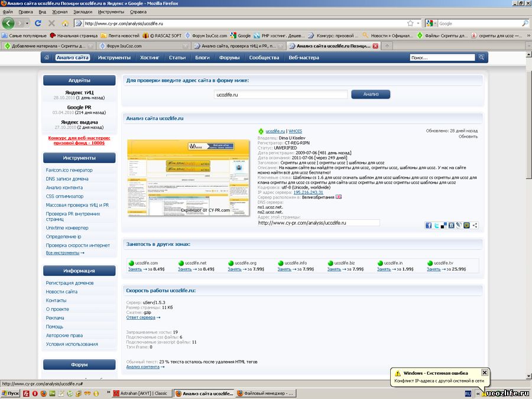Click the page address text field
The height and width of the screenshot is (399, 532).
coord(318,223)
